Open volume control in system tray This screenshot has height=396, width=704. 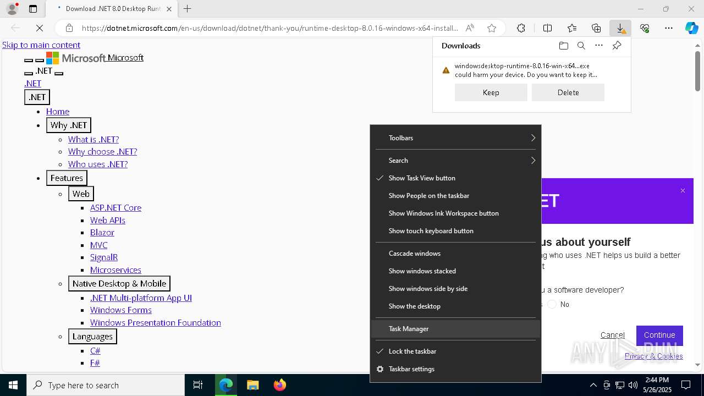[633, 385]
